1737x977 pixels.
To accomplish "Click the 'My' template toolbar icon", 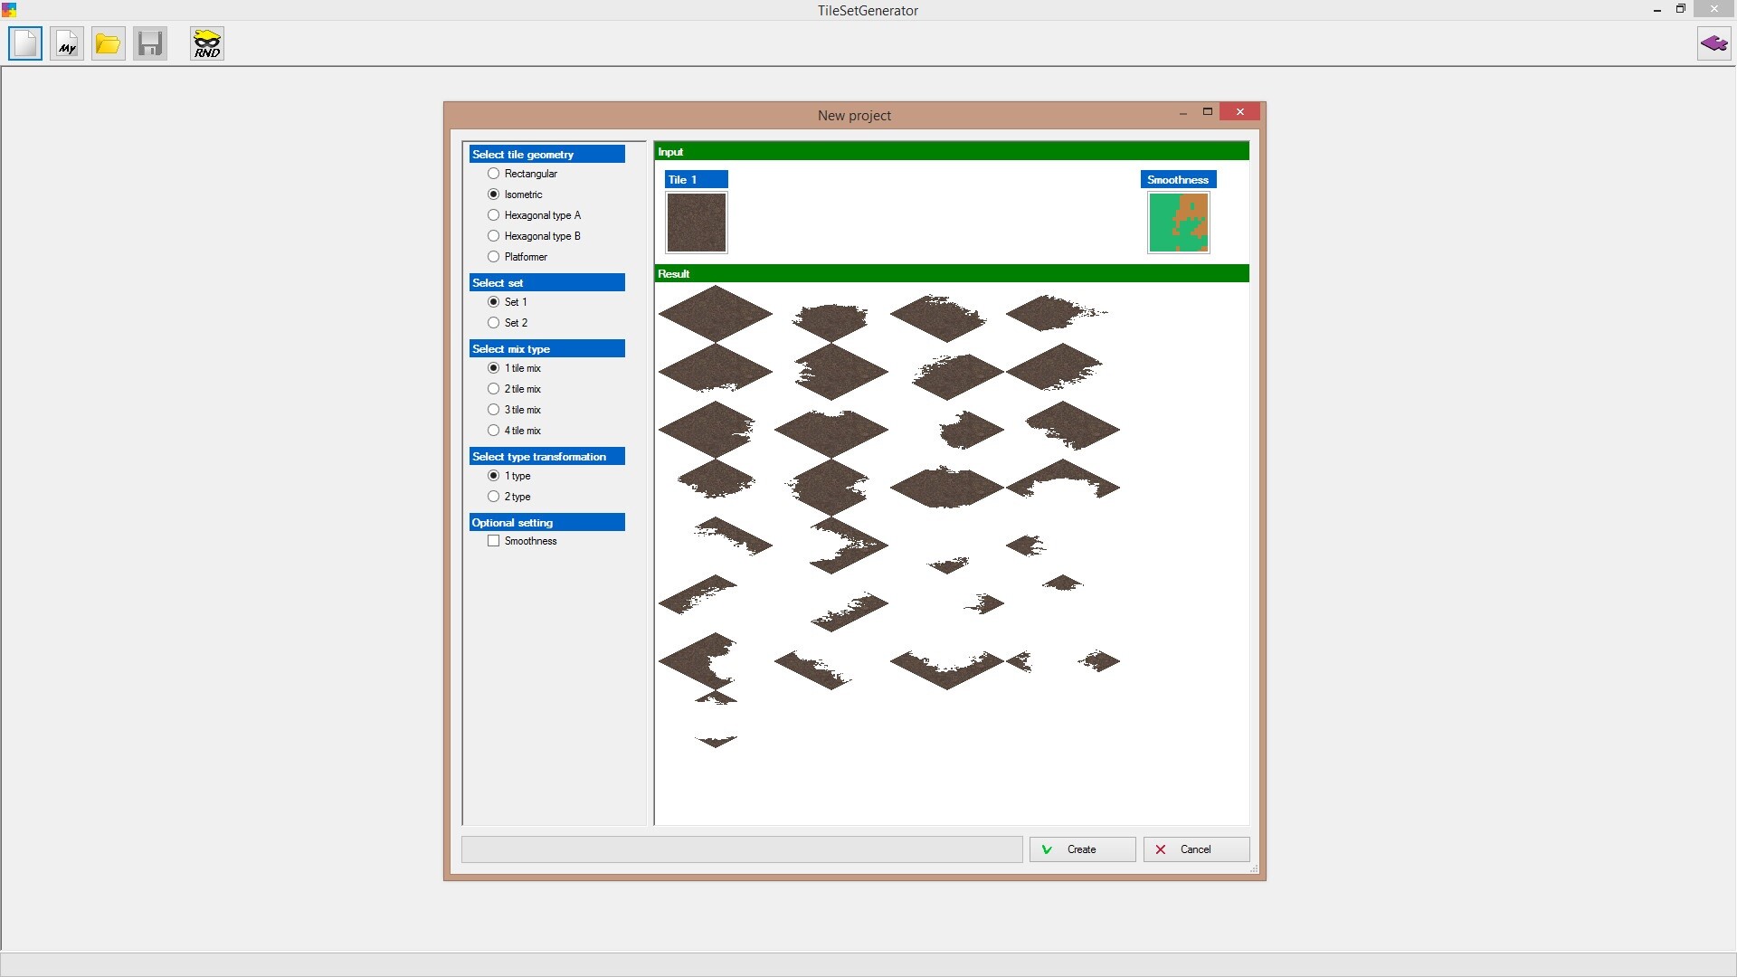I will click(x=67, y=43).
